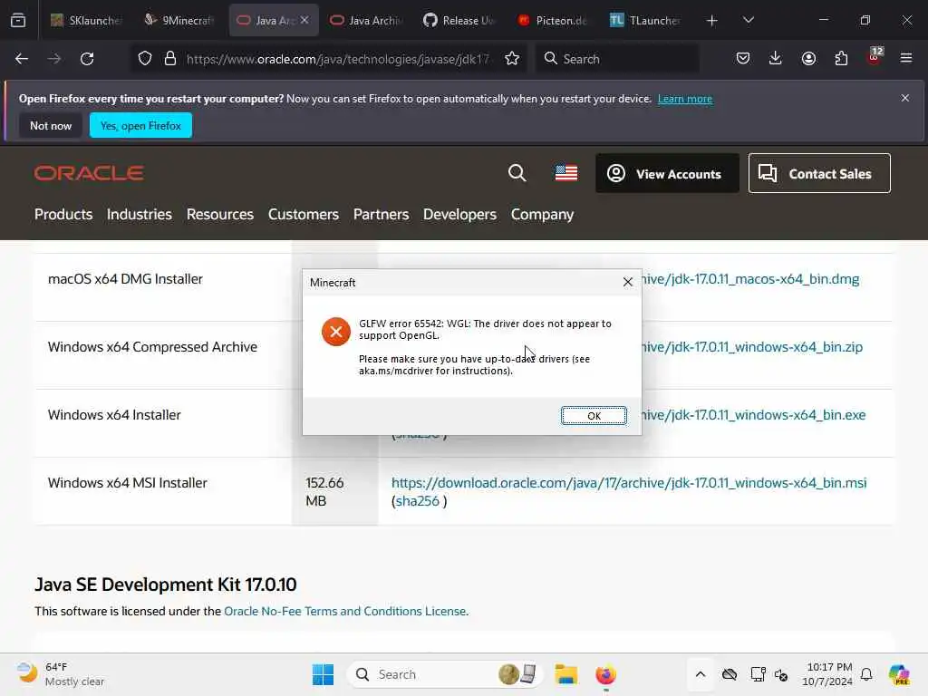The height and width of the screenshot is (696, 928).
Task: Open the Windows Start menu
Action: 323,674
